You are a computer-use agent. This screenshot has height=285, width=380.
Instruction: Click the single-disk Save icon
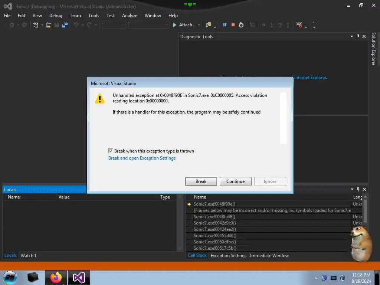click(x=57, y=25)
